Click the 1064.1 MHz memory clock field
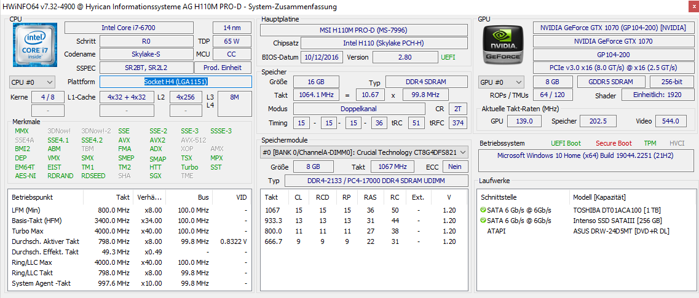 click(x=316, y=95)
